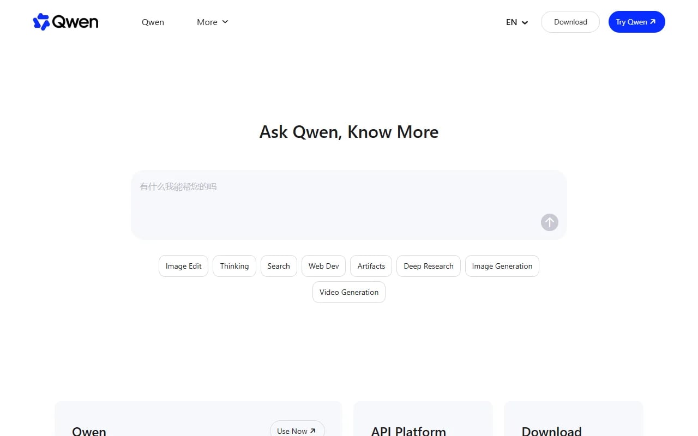Open the API Platform card

[x=423, y=419]
